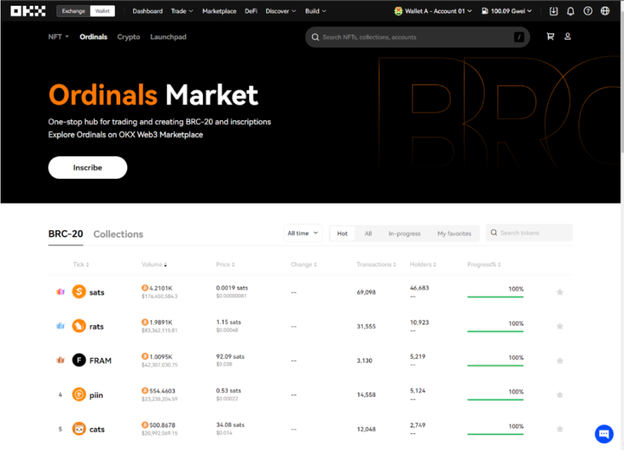Click the download app icon

pyautogui.click(x=553, y=11)
